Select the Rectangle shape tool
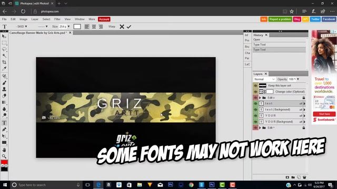337x189 pixels. click(x=4, y=142)
